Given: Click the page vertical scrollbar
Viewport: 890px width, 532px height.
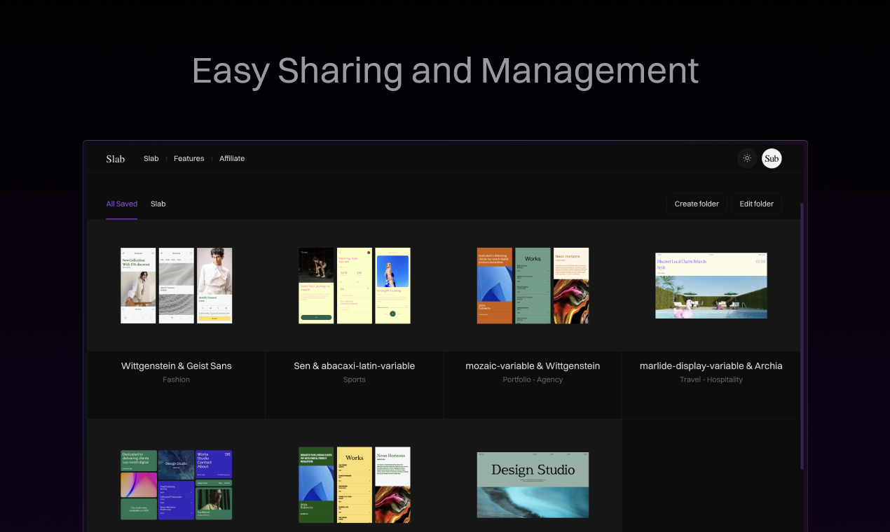Looking at the screenshot, I should tap(802, 336).
